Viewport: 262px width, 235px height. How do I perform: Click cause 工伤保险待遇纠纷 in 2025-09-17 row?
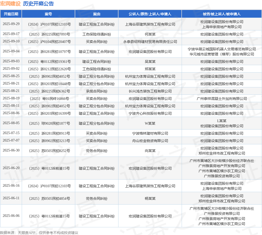pos(96,34)
